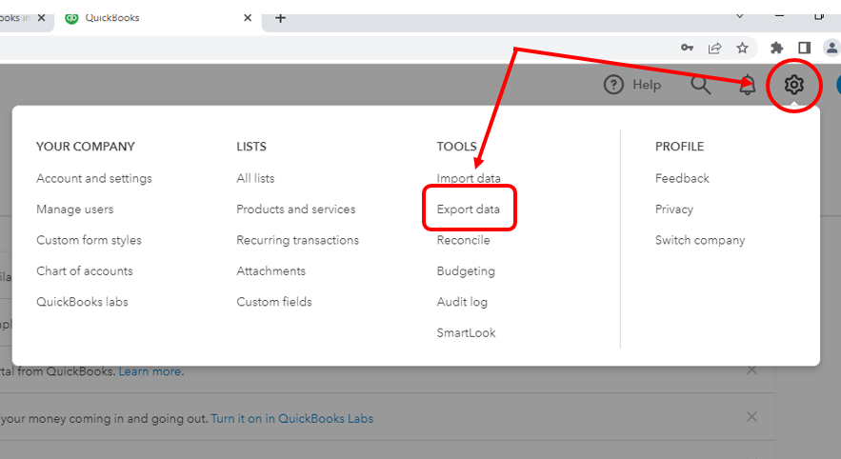Click the Help label text
Viewport: 841px width, 459px height.
(647, 85)
